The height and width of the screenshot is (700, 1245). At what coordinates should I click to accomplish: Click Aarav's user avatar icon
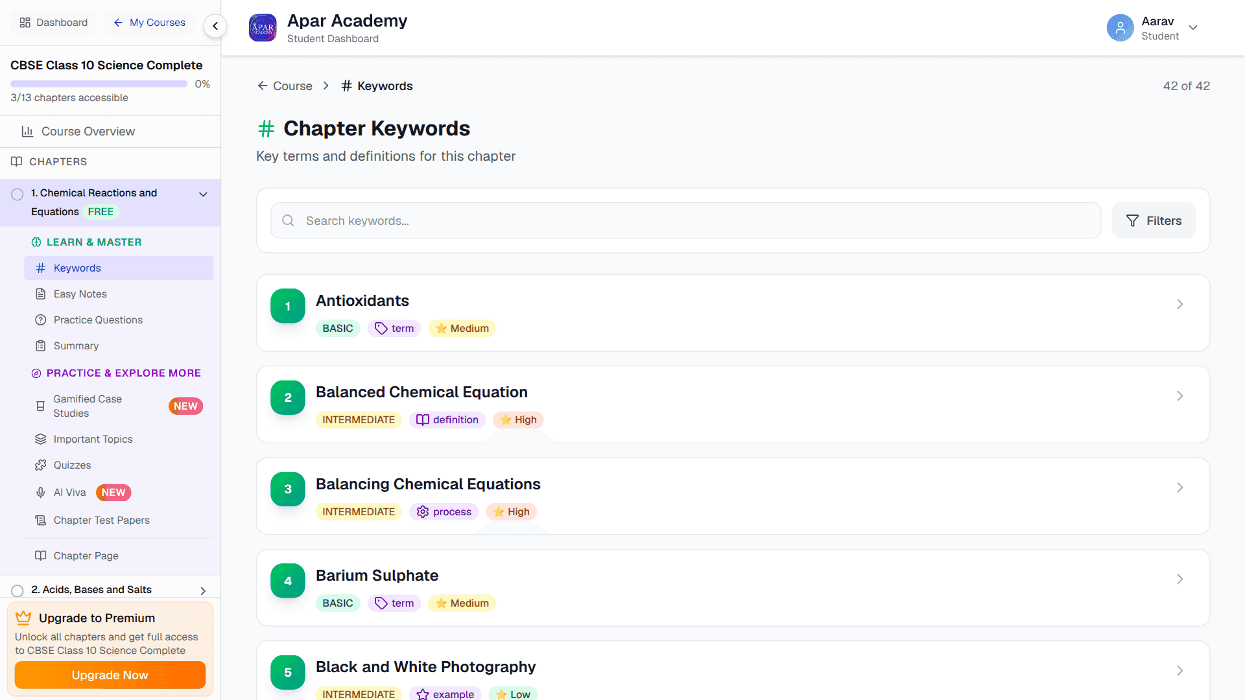tap(1120, 28)
